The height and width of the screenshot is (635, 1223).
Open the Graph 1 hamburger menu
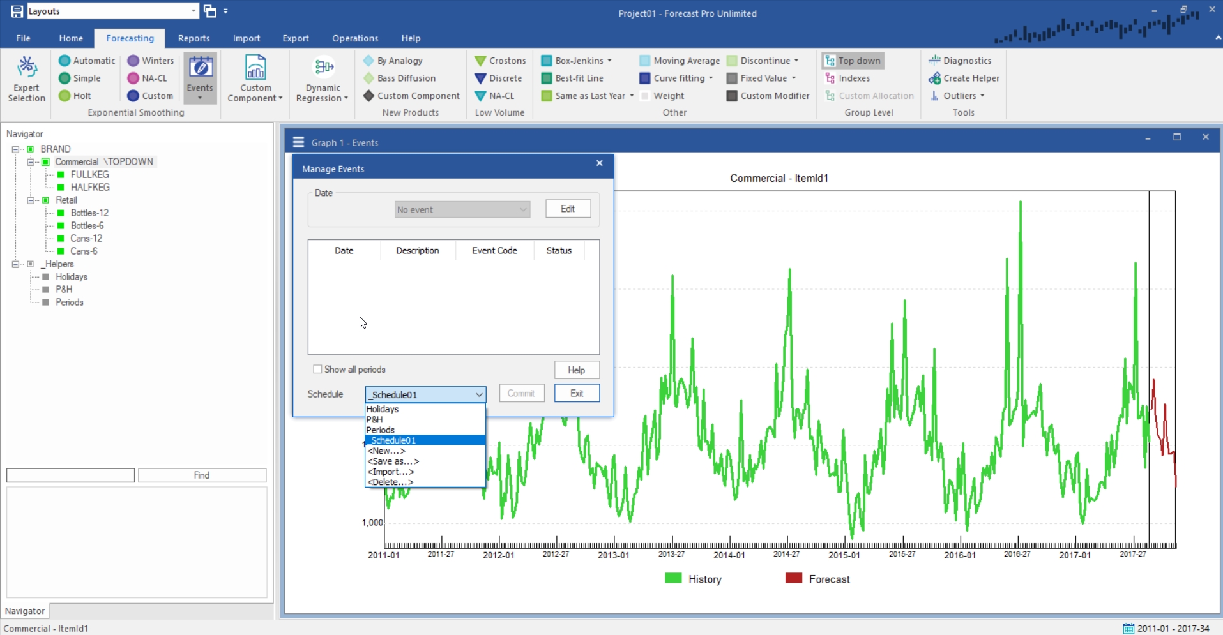tap(298, 142)
